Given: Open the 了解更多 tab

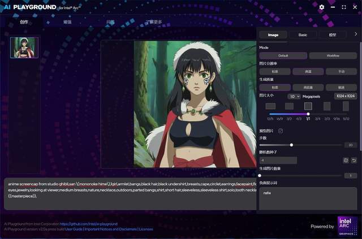Looking at the screenshot, I should tap(153, 22).
